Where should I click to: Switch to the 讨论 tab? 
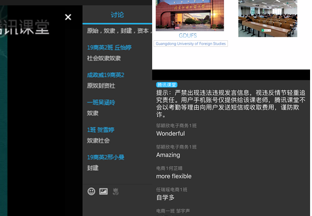click(x=117, y=15)
